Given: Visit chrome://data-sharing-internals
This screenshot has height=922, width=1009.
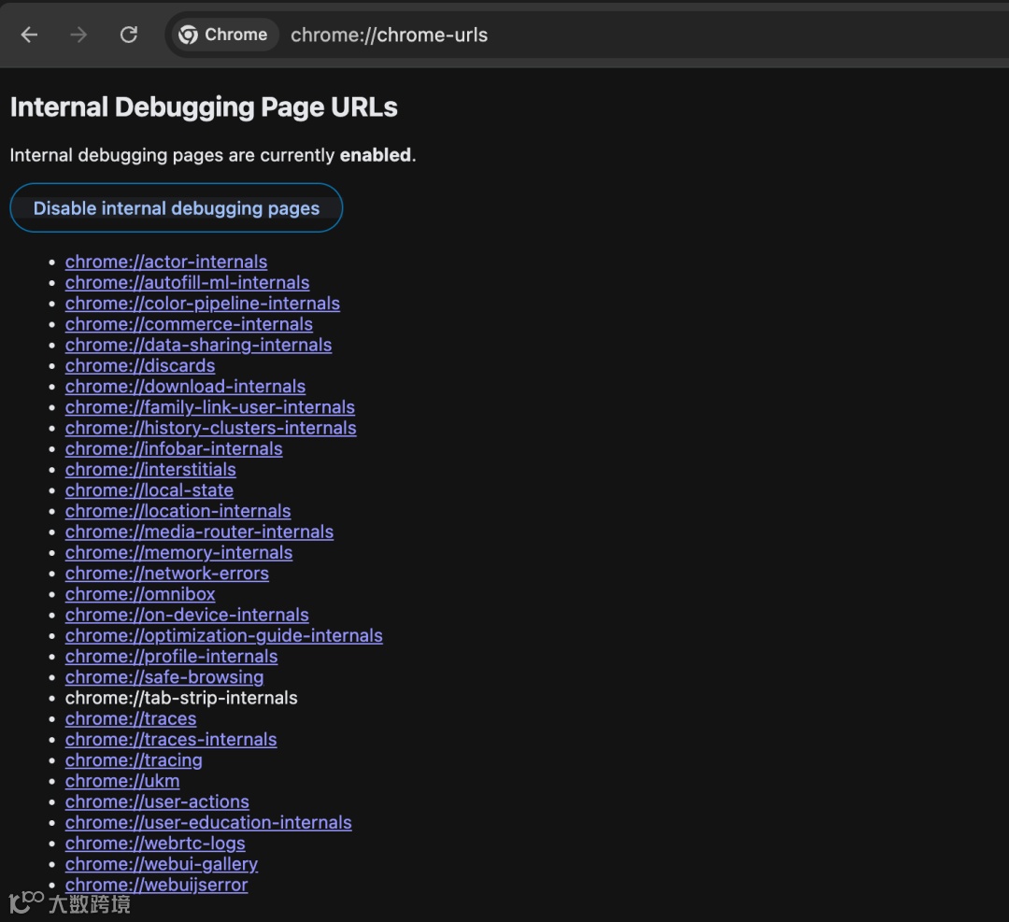Looking at the screenshot, I should (x=199, y=345).
